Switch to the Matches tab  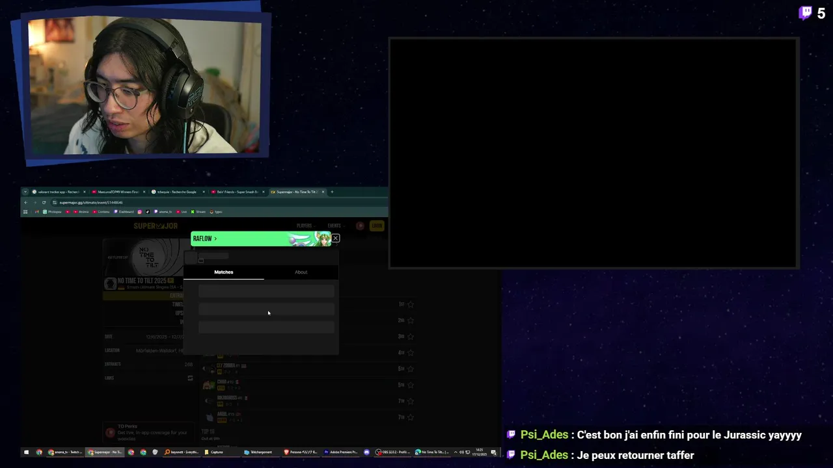pos(224,272)
